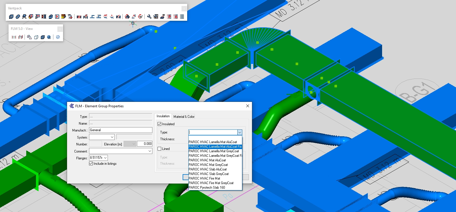Click the Manufactr. input field
456x212 pixels.
pos(120,130)
